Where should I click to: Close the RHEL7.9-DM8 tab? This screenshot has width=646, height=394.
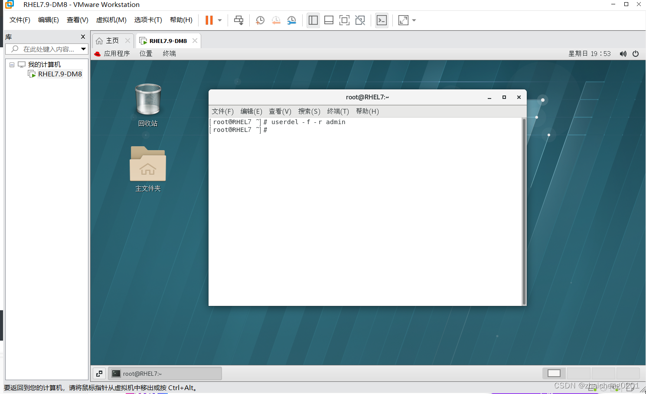(x=195, y=41)
